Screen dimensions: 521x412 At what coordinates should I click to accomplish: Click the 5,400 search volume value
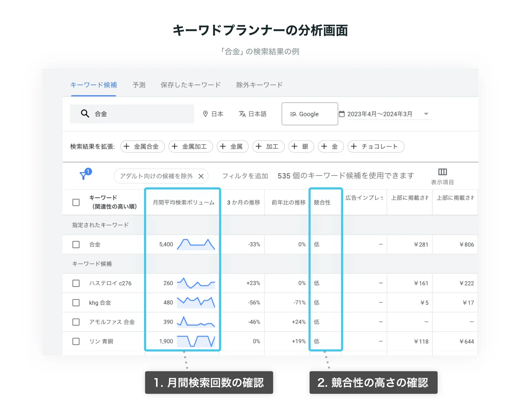pyautogui.click(x=166, y=244)
